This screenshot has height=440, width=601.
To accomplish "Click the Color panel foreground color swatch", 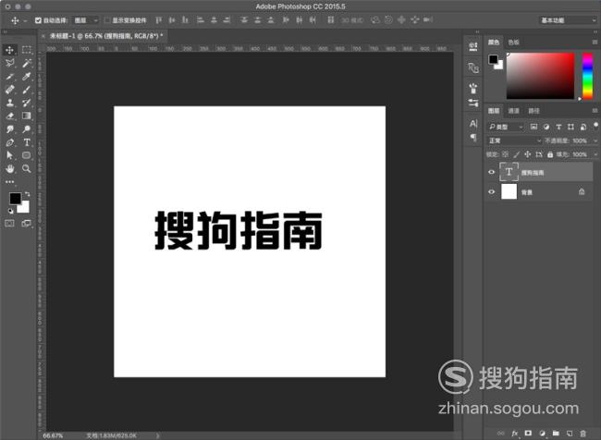I will click(x=493, y=59).
